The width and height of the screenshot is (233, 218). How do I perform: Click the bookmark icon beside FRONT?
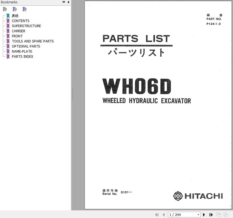tap(8, 36)
